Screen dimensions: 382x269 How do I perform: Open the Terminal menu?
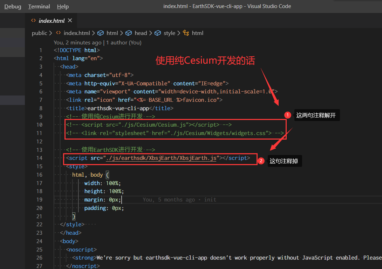[x=39, y=7]
